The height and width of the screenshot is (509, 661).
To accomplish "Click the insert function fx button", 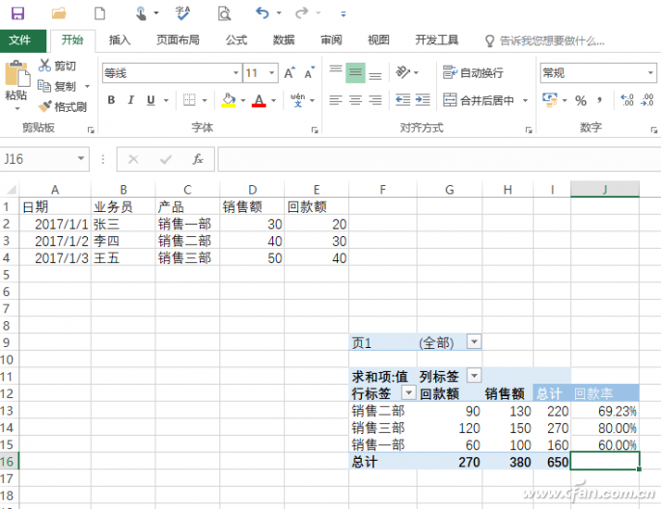I will pos(198,159).
